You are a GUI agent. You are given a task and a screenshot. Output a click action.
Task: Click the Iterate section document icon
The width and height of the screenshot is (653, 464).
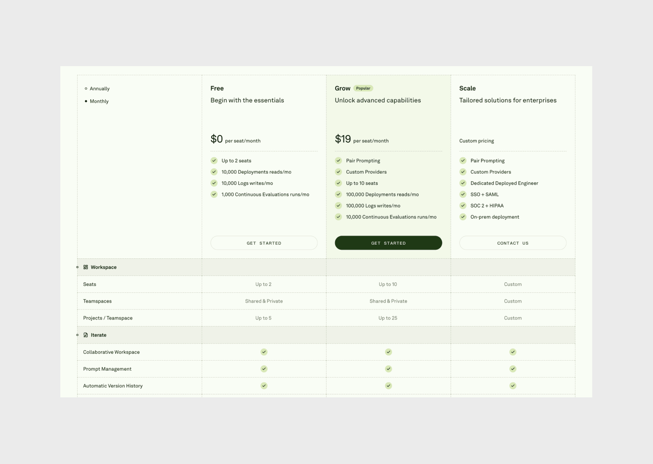point(86,335)
